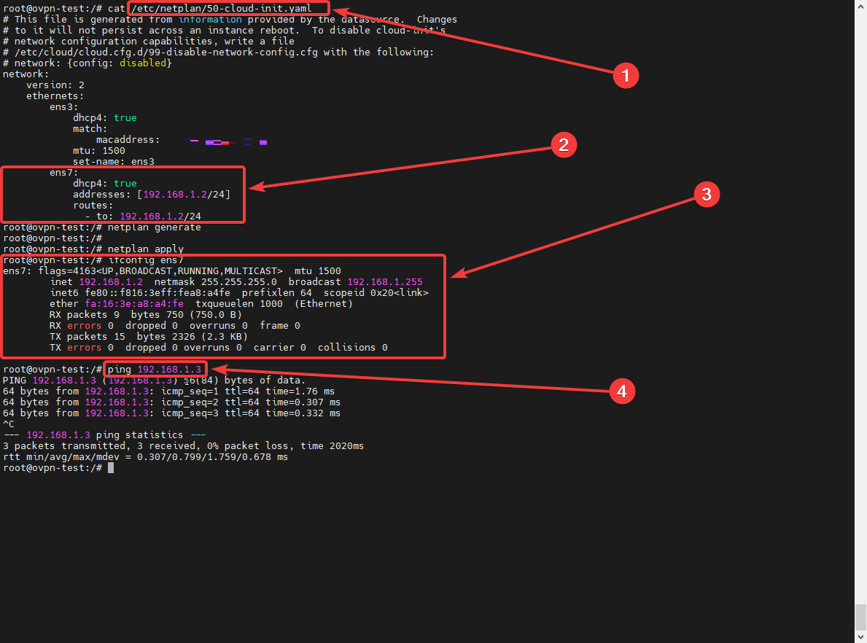Click the 'ens7:' config line
This screenshot has width=867, height=643.
coord(64,173)
